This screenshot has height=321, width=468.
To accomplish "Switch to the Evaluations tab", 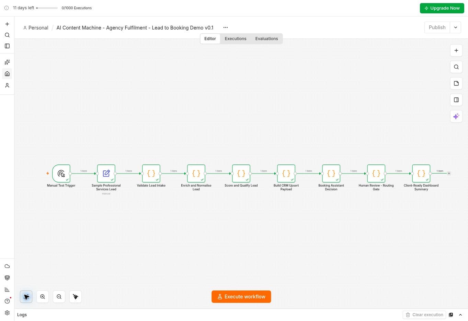I will pos(266,39).
